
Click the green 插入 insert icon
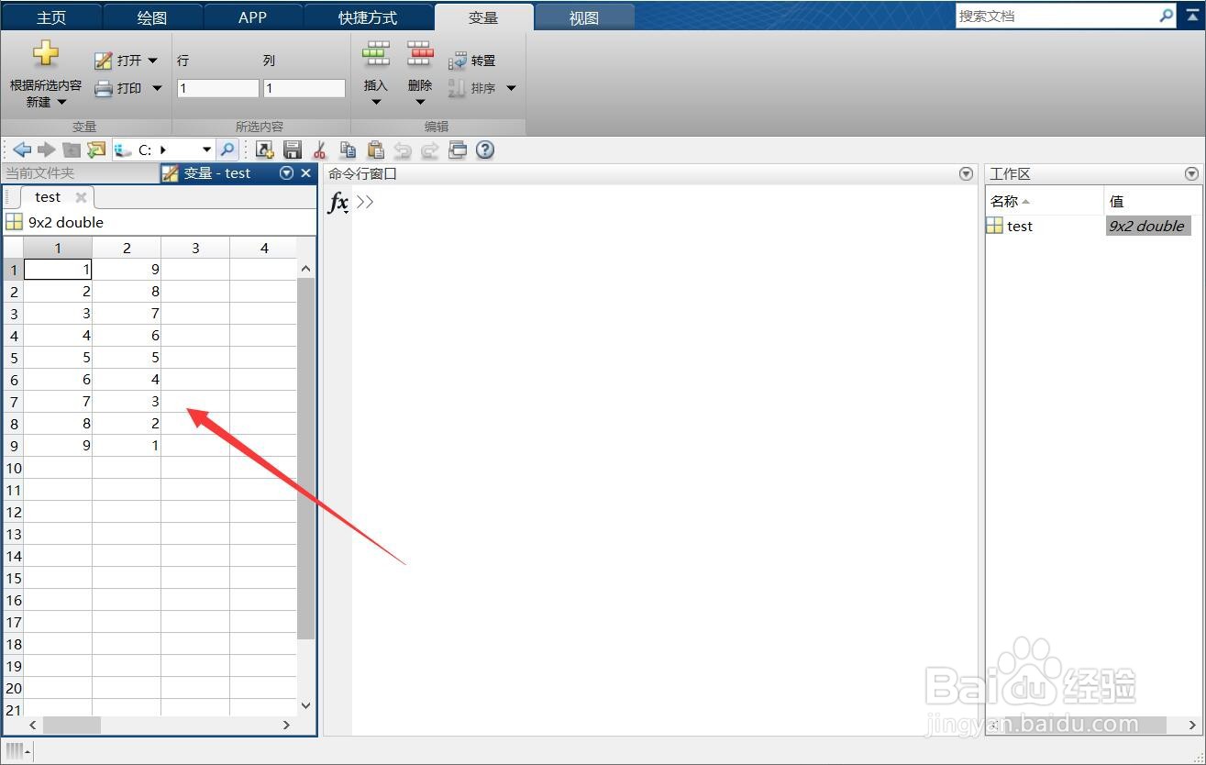point(376,54)
